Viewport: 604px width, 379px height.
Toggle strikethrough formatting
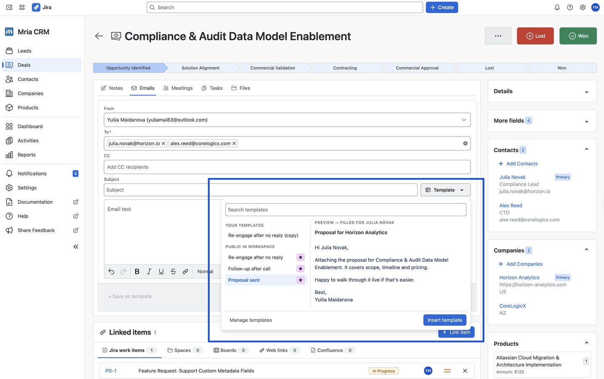point(173,272)
